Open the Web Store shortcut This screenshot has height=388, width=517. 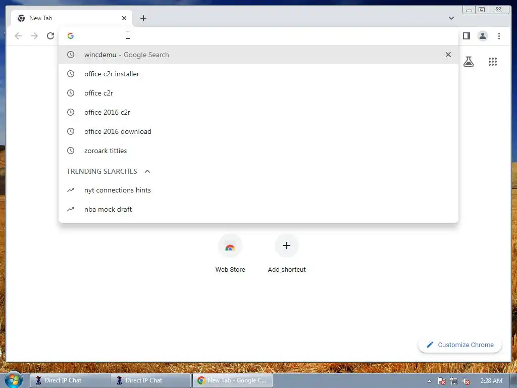click(230, 254)
